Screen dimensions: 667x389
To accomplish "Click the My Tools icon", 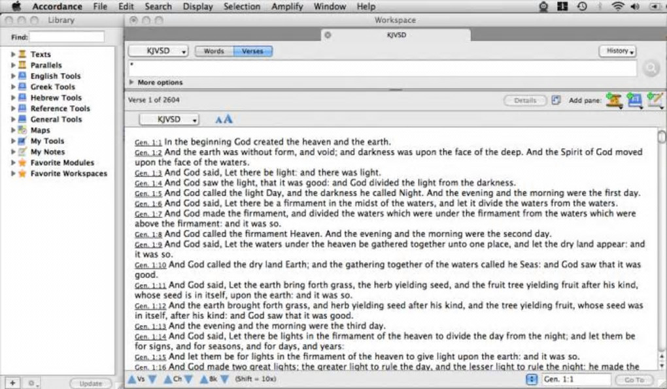I will 22,140.
